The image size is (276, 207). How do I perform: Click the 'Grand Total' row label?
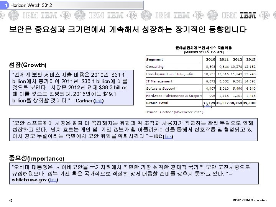pyautogui.click(x=157, y=103)
